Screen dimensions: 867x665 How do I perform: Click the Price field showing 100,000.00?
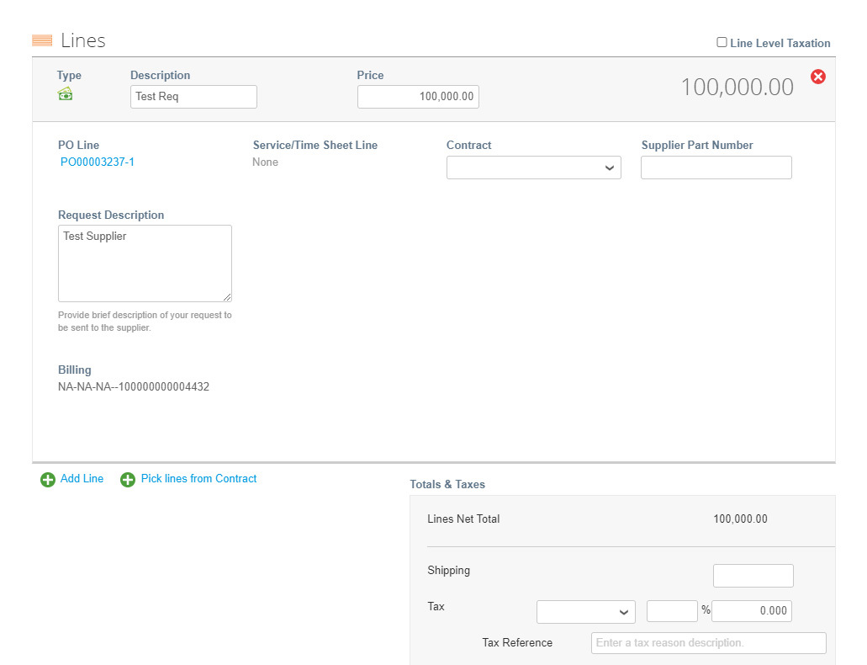[x=418, y=96]
